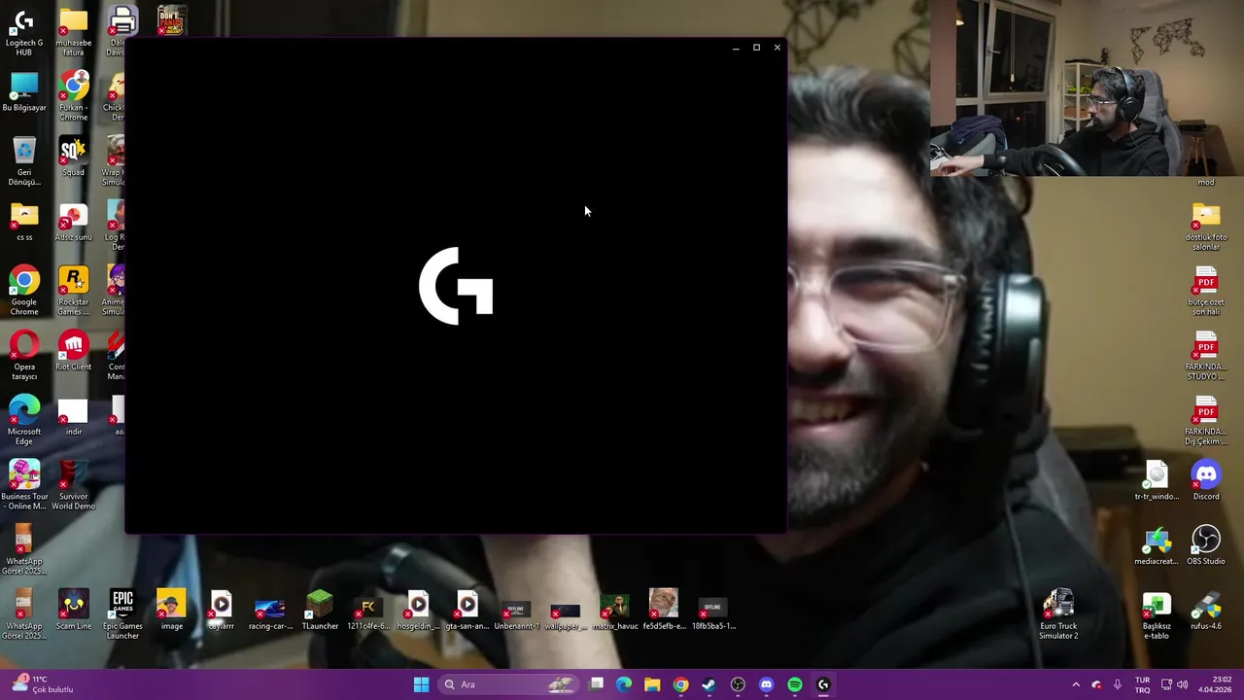Open the weather widget showing 11°C
Viewport: 1244px width, 700px height.
[41, 684]
